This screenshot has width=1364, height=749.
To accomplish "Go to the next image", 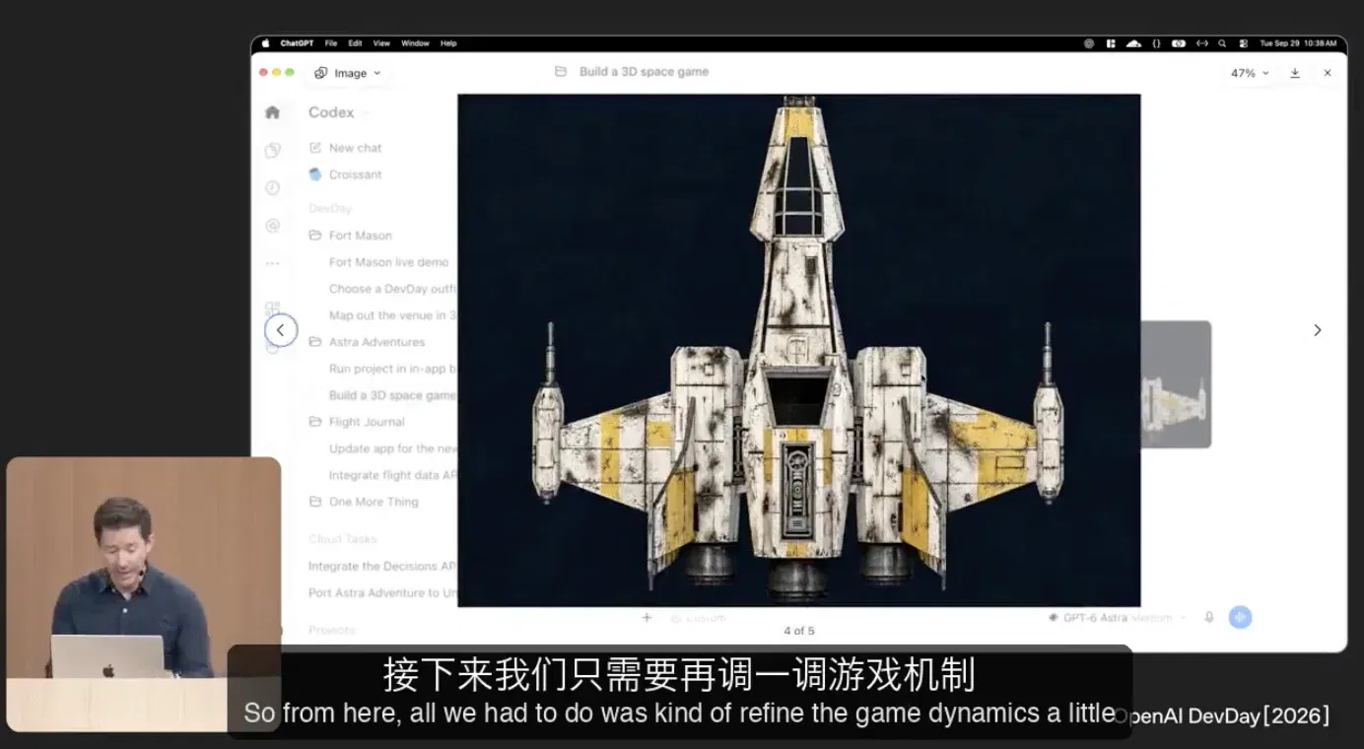I will (1318, 330).
